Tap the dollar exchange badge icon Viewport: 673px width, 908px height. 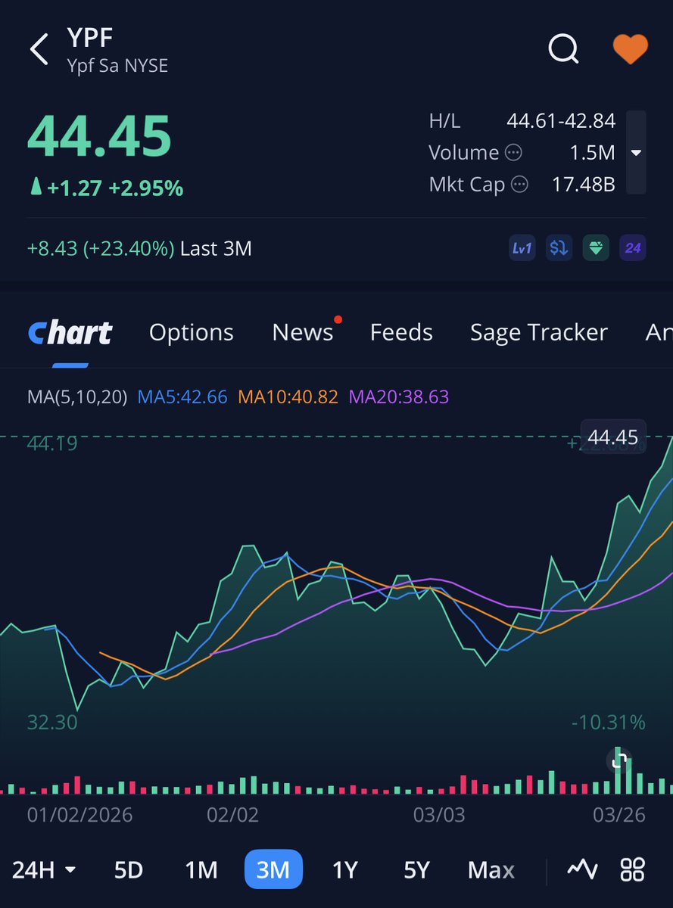559,248
